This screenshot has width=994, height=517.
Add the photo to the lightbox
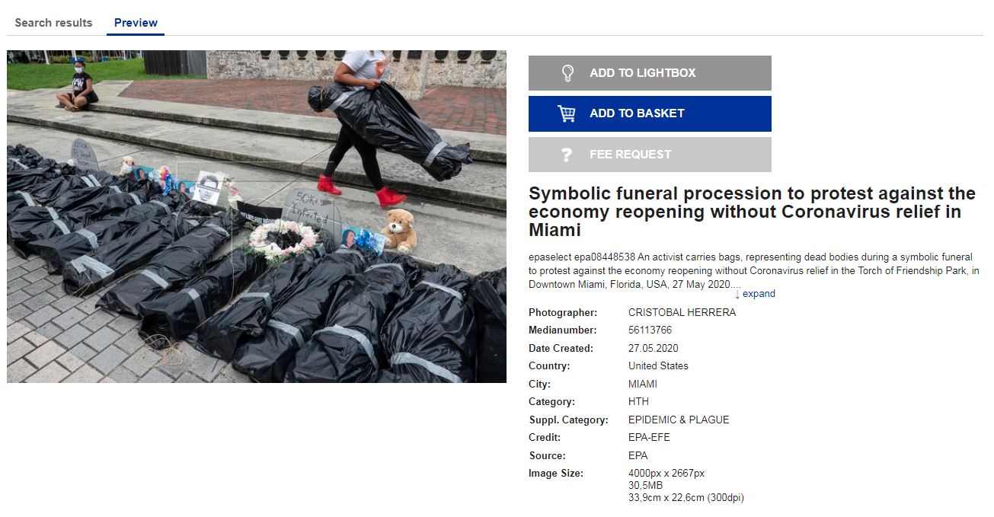650,73
